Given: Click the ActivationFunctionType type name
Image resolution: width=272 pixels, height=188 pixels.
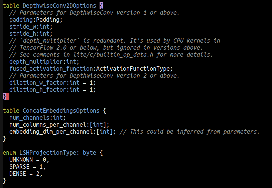Looking at the screenshot, I should pos(133,69).
